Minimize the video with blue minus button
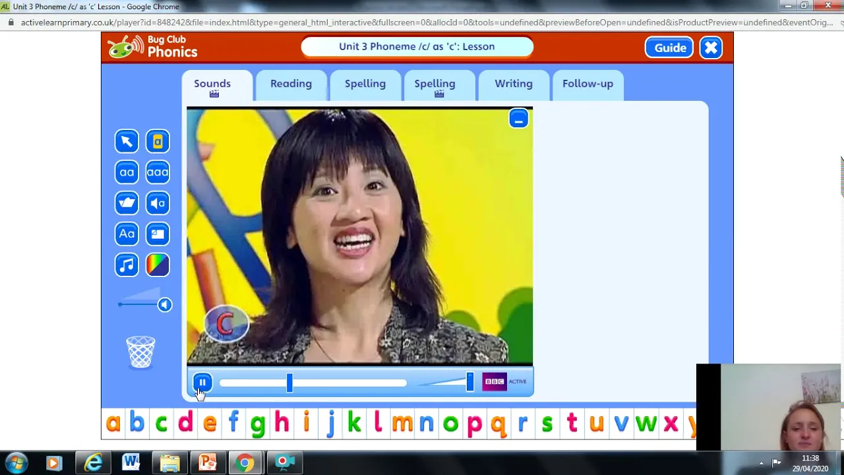The width and height of the screenshot is (844, 475). point(518,119)
